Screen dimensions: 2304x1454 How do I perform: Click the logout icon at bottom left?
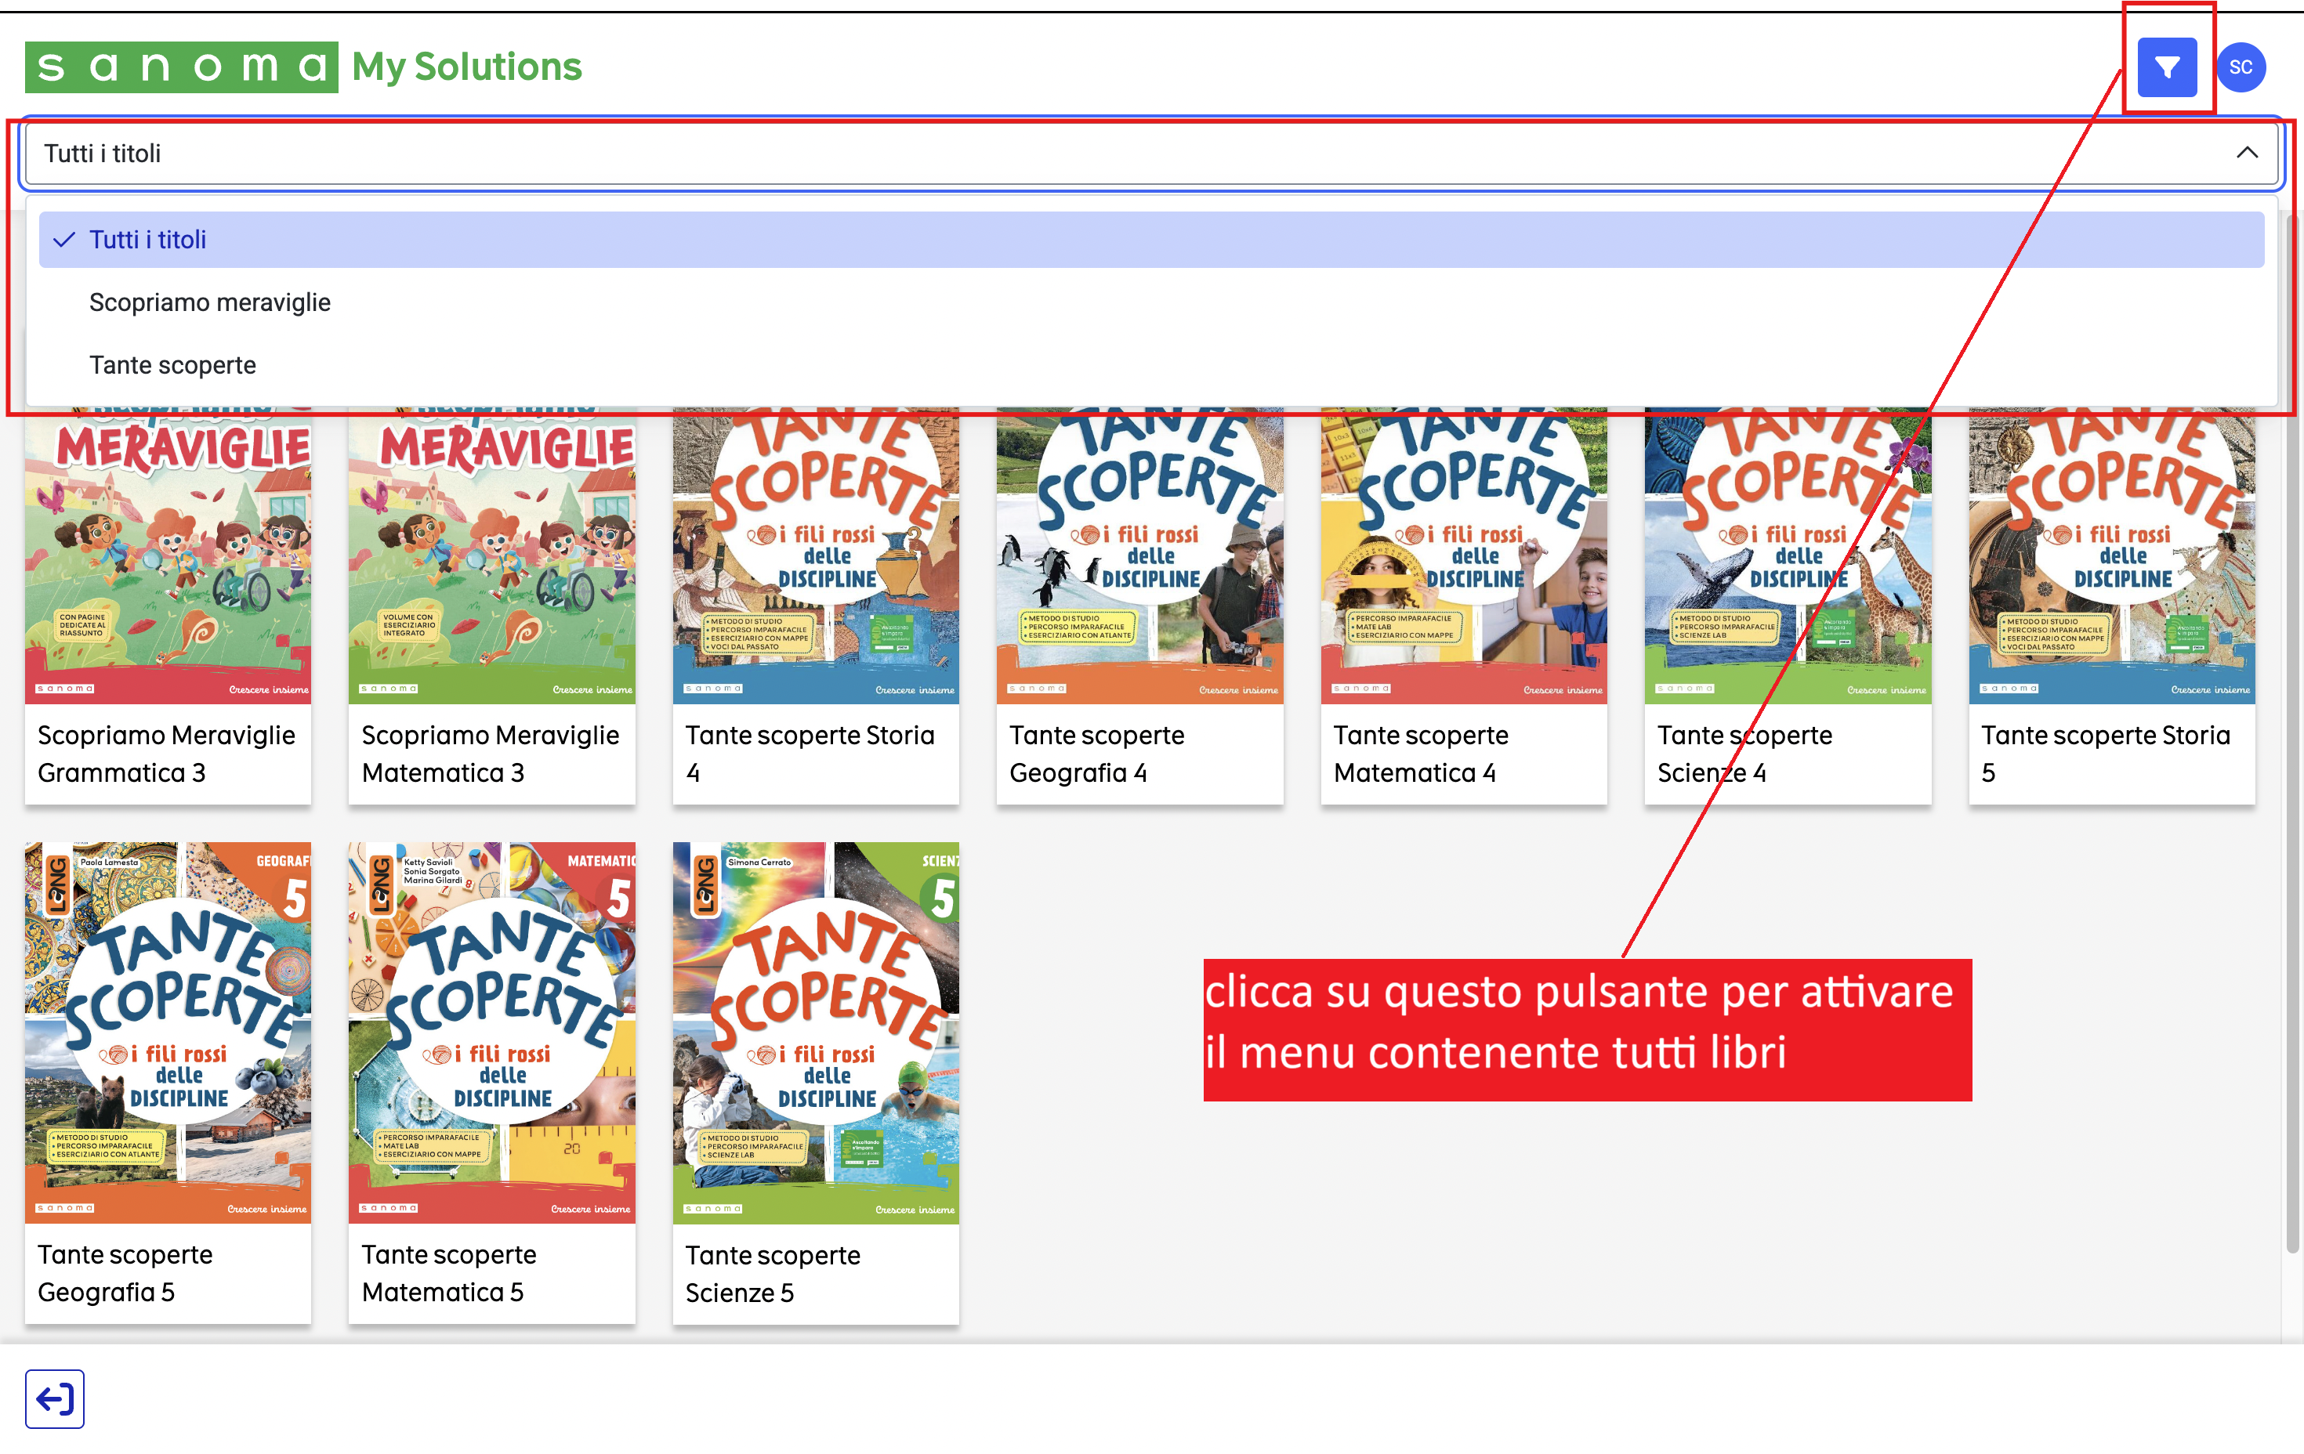click(55, 1398)
